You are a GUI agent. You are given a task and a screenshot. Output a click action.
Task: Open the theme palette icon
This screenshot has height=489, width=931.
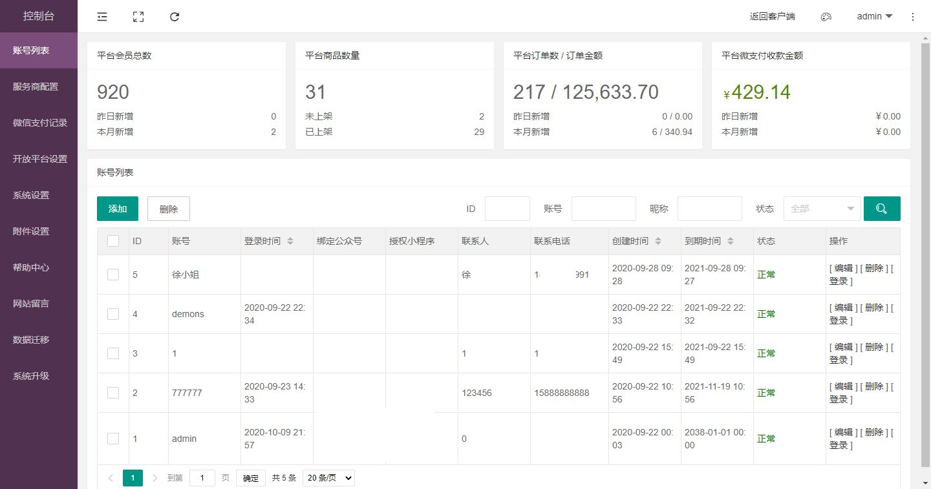point(826,17)
